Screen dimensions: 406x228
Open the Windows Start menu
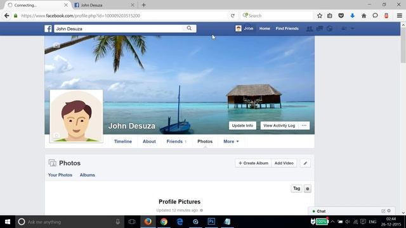tap(8, 222)
